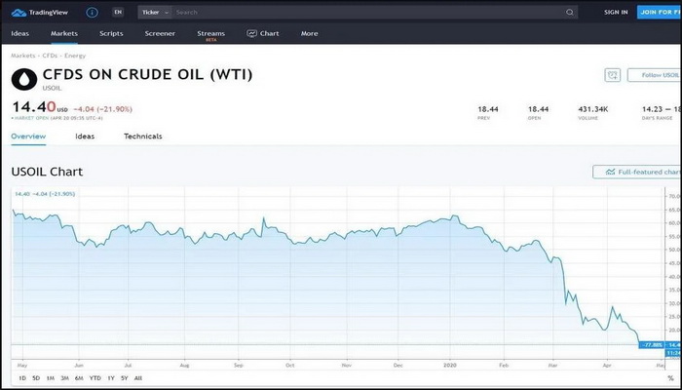Click the Energy breadcrumb link
Viewport: 682px width, 390px height.
(75, 56)
